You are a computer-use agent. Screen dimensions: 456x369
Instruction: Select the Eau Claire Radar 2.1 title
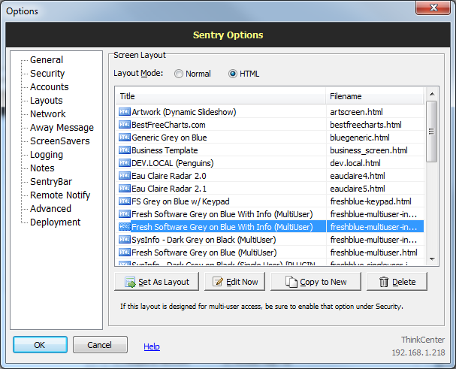tap(169, 189)
